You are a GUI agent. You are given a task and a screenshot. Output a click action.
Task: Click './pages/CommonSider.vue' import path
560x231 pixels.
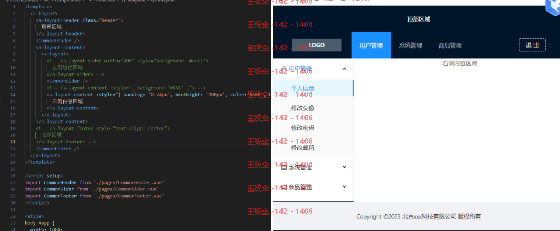125,189
